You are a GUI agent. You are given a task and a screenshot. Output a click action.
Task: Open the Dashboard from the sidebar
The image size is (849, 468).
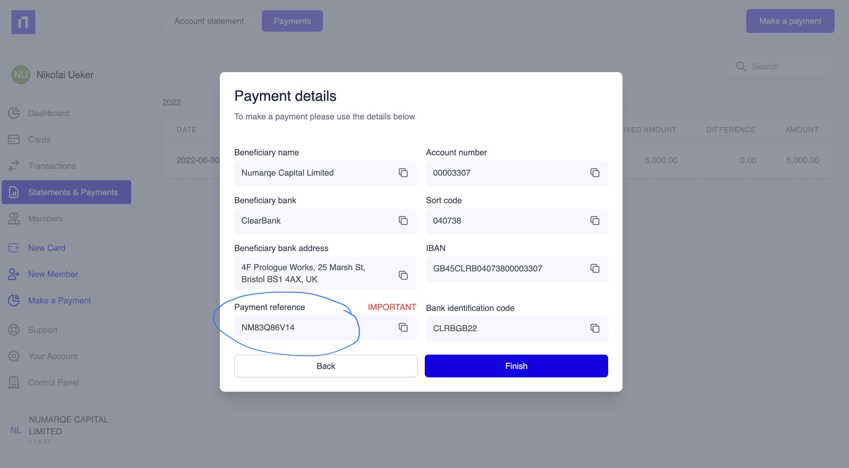[49, 113]
